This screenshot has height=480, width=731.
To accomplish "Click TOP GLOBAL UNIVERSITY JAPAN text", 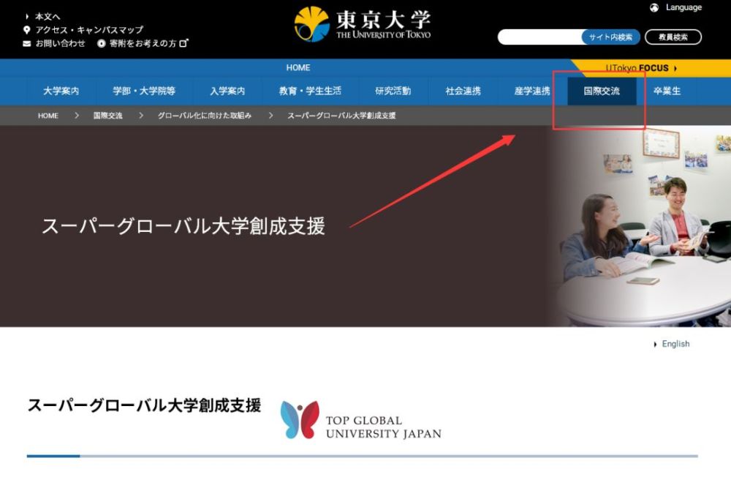I will click(x=383, y=427).
